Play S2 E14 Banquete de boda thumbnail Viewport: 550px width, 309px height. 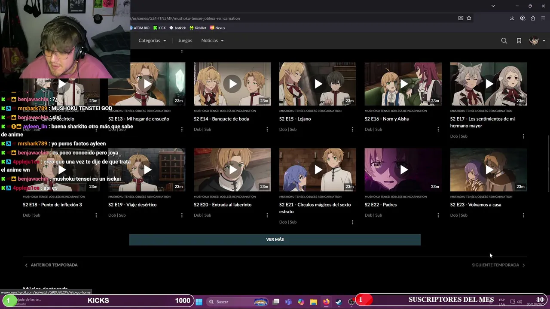(x=232, y=84)
